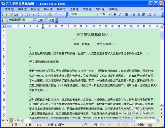Viewport: 165px width, 128px height.
Task: Toggle 修订 track changes in status bar
Action: coord(110,125)
